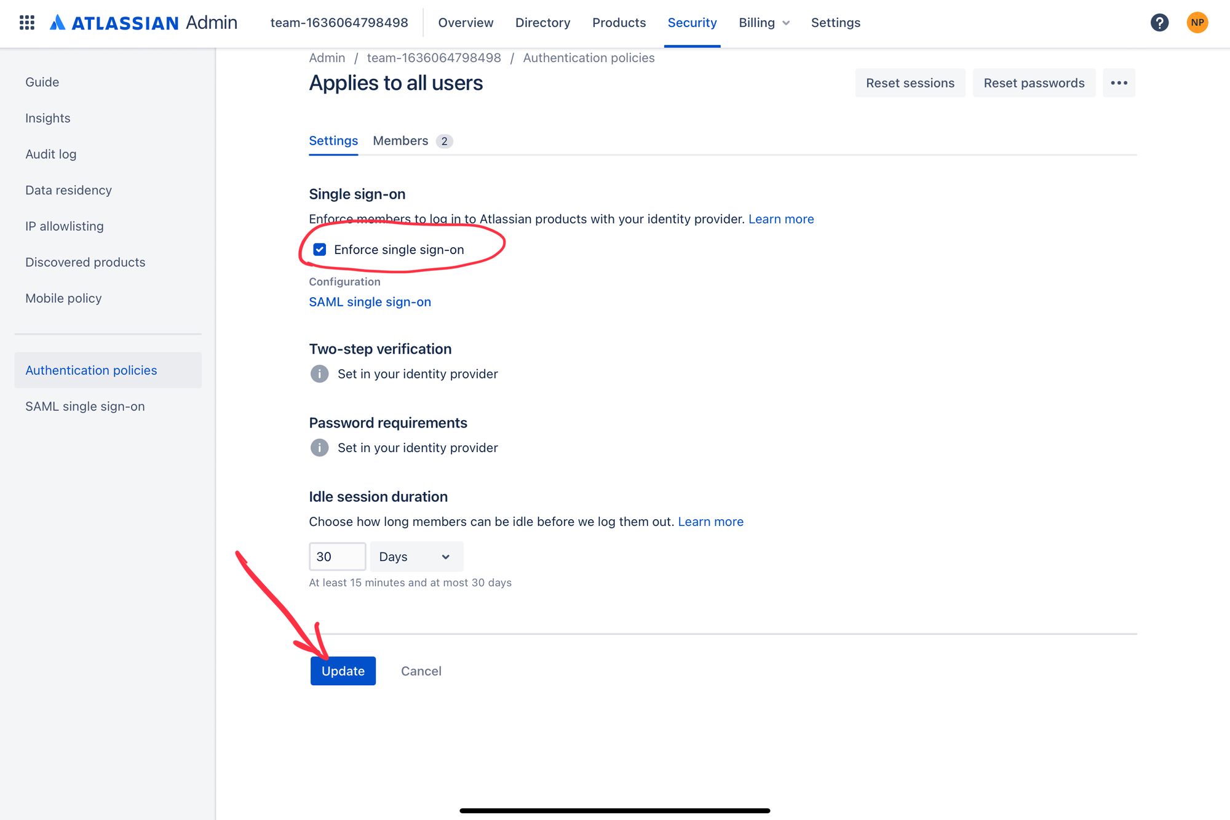Image resolution: width=1230 pixels, height=820 pixels.
Task: Focus the idle session duration number field
Action: pos(338,557)
